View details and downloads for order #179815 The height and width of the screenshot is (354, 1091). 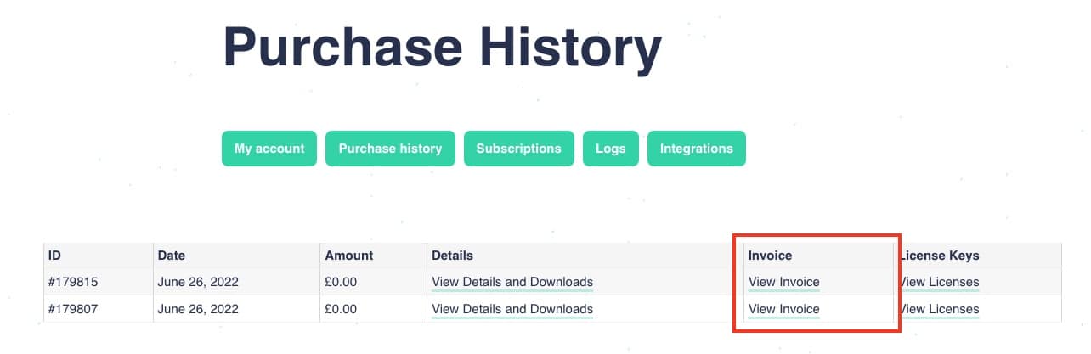click(x=512, y=282)
